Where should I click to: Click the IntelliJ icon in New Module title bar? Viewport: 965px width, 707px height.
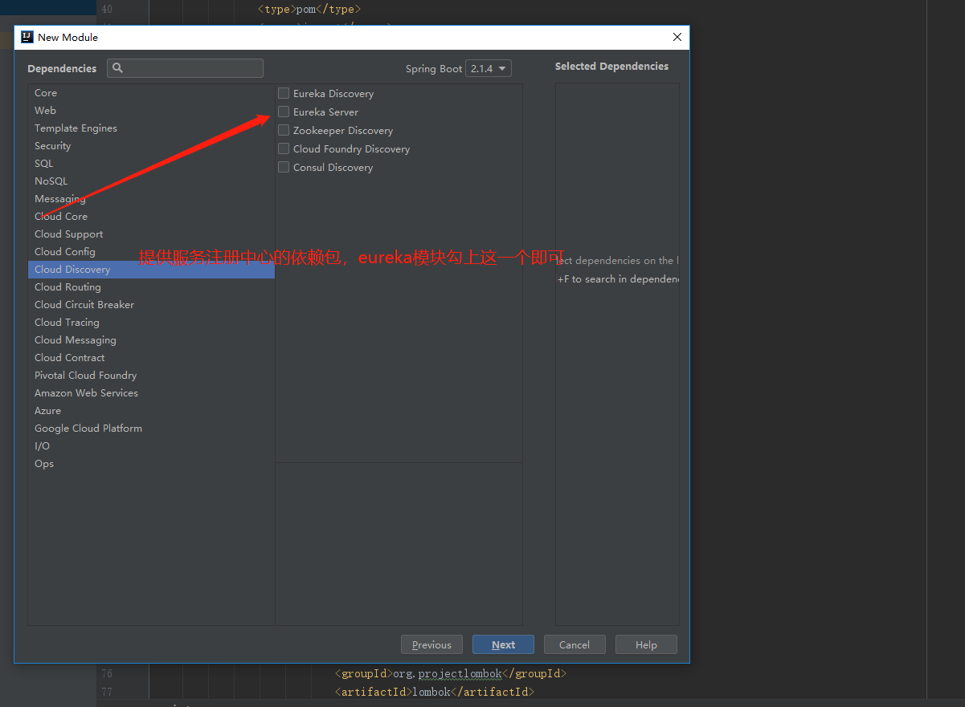click(x=27, y=37)
